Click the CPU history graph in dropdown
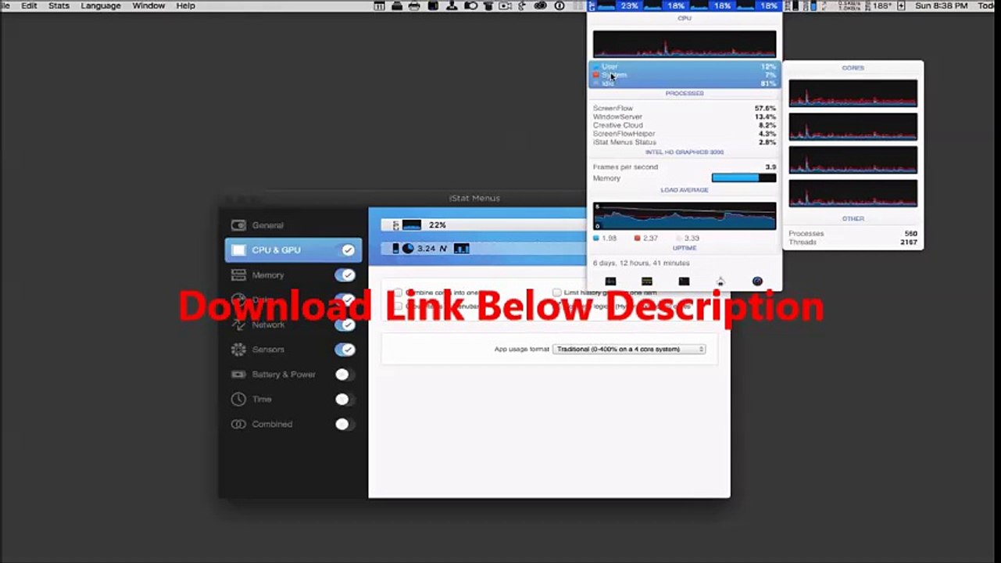 [x=685, y=44]
